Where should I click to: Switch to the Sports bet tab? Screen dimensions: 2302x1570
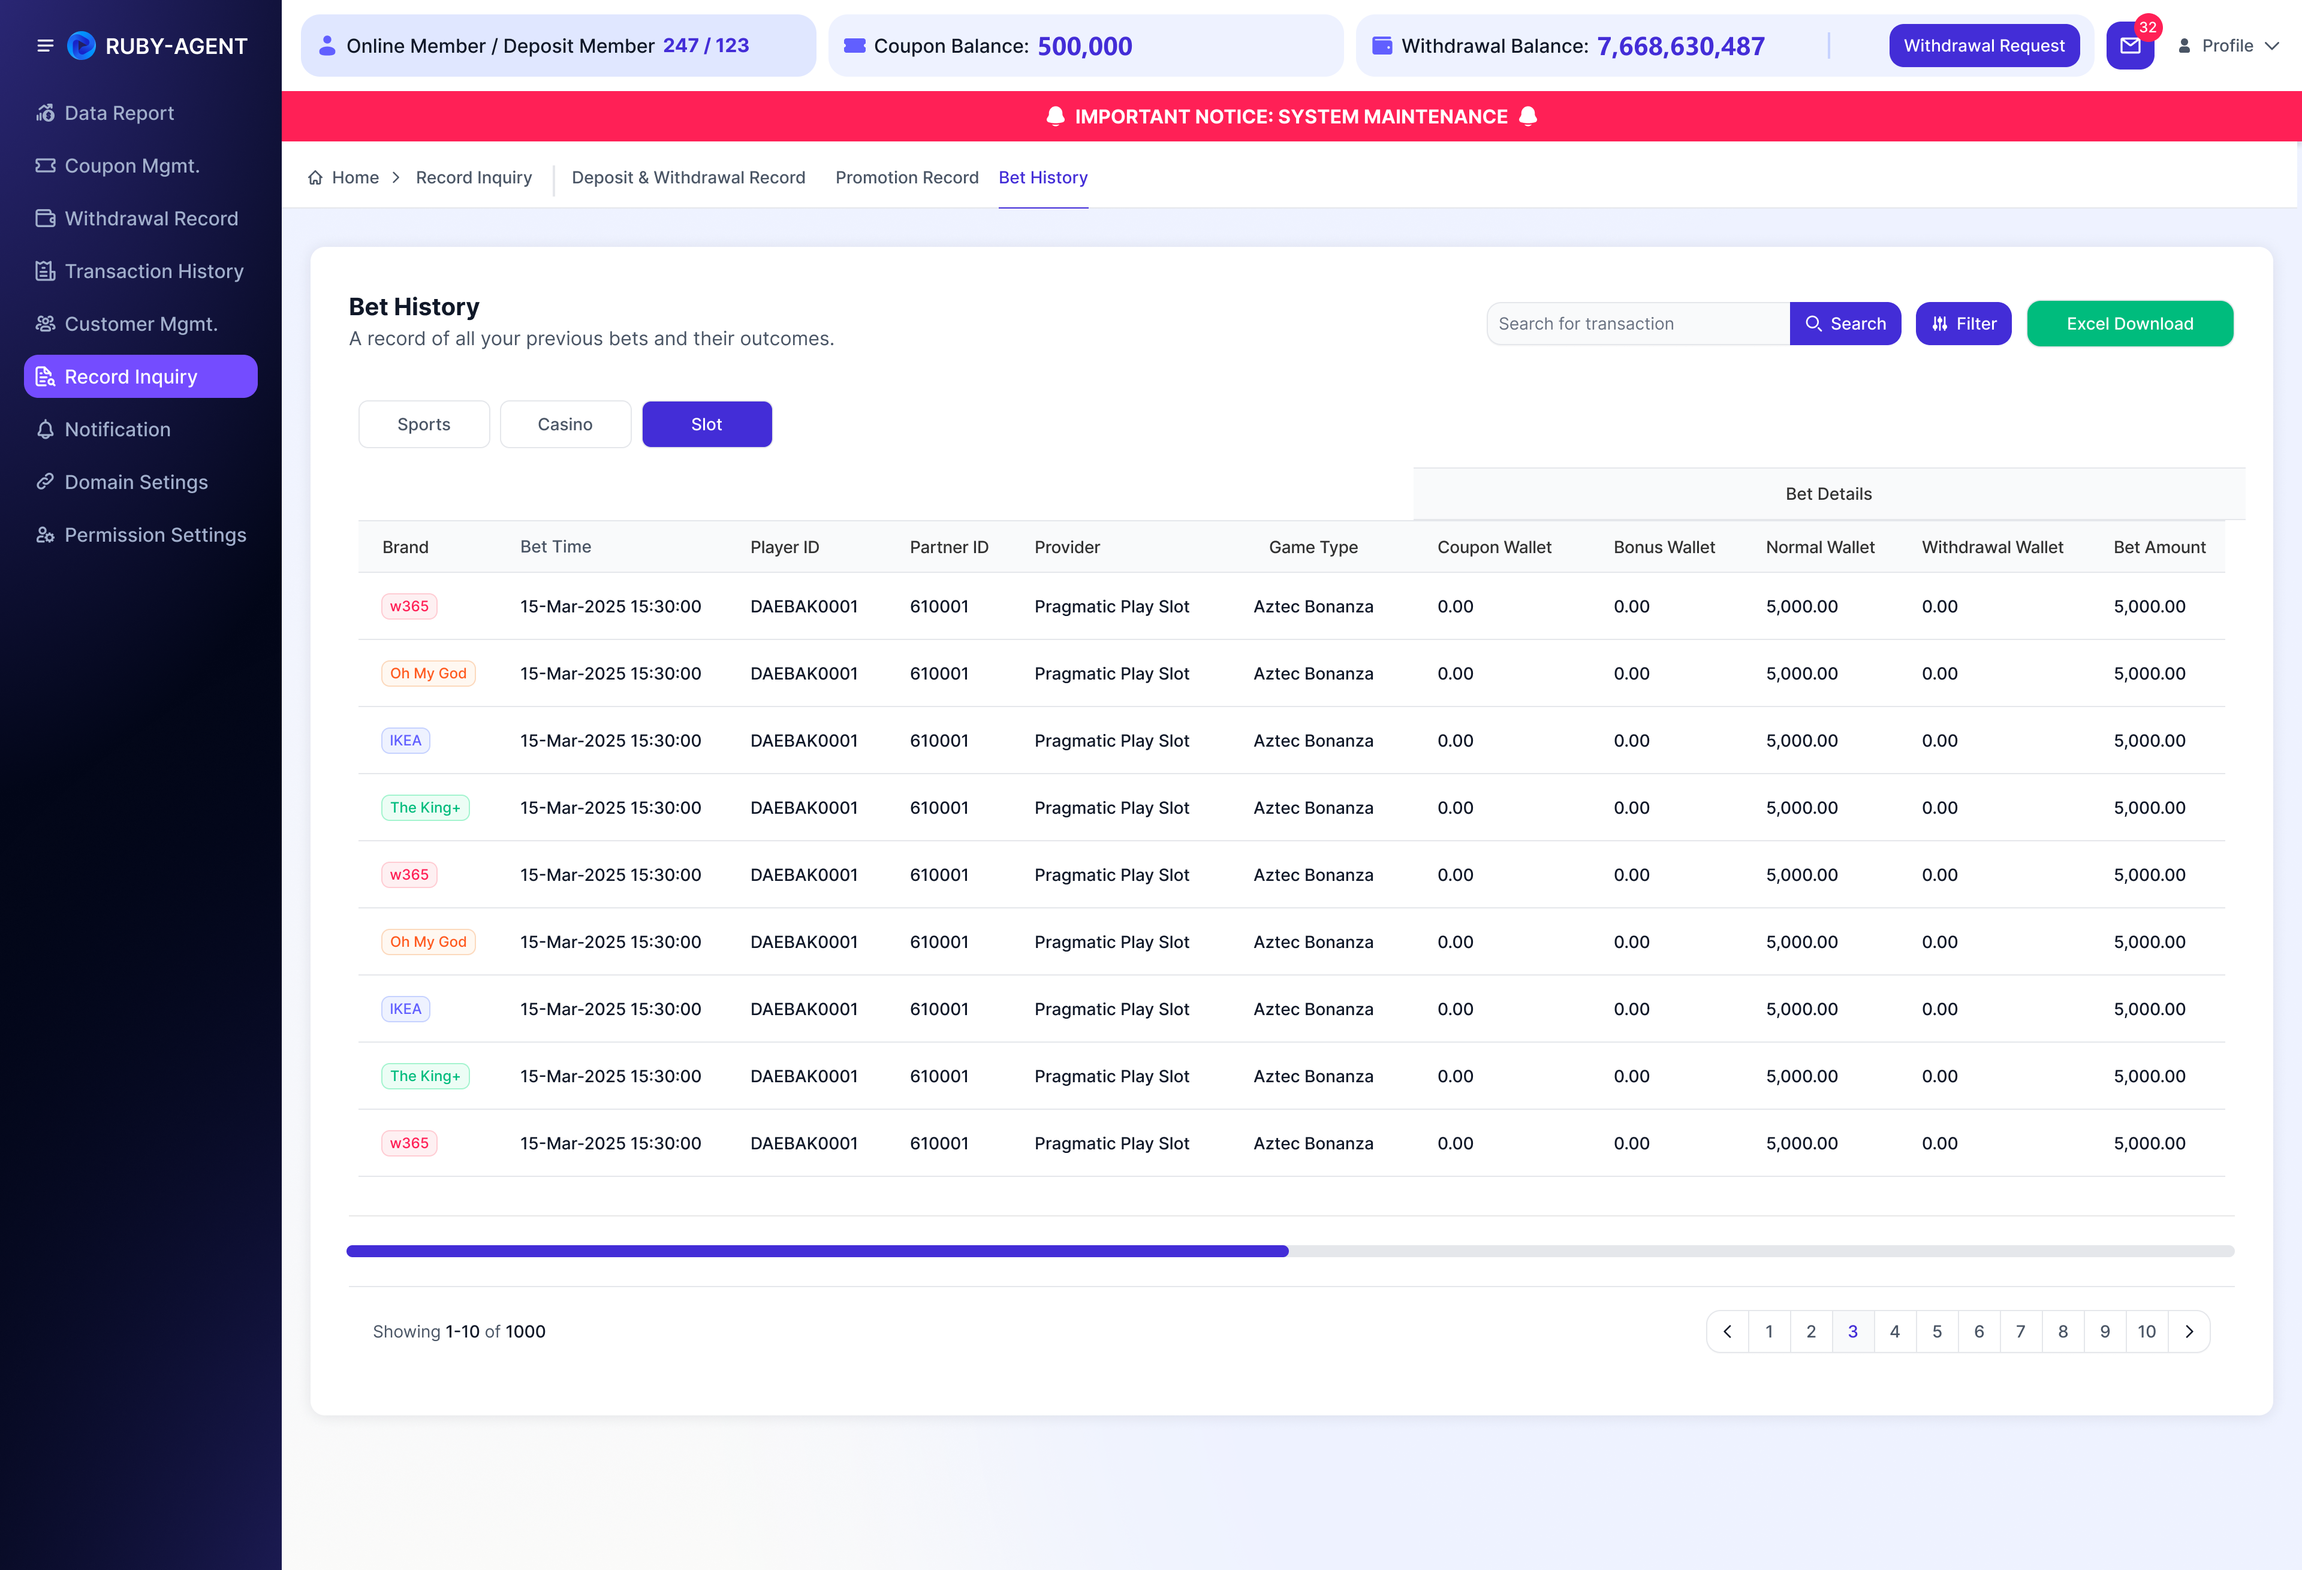(424, 424)
